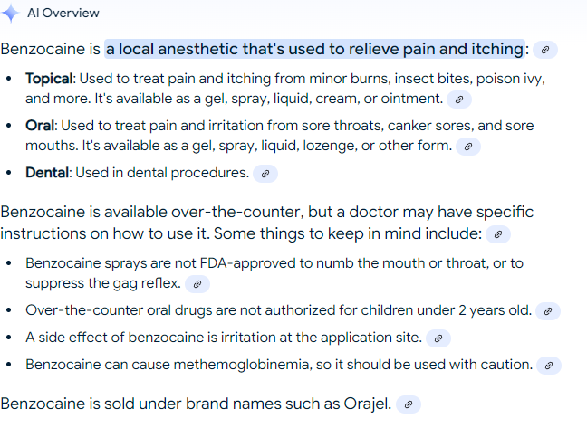Click the AI Overview sparkle icon
Viewport: 587px width, 447px height.
[x=11, y=14]
